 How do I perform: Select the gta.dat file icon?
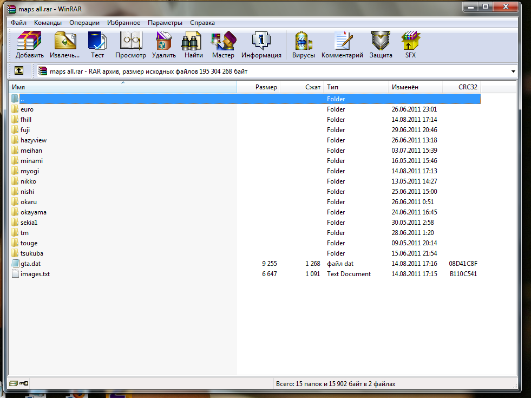click(x=15, y=263)
